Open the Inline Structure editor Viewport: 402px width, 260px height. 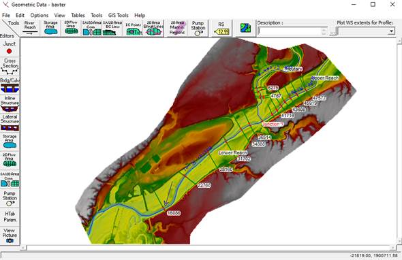tap(10, 103)
